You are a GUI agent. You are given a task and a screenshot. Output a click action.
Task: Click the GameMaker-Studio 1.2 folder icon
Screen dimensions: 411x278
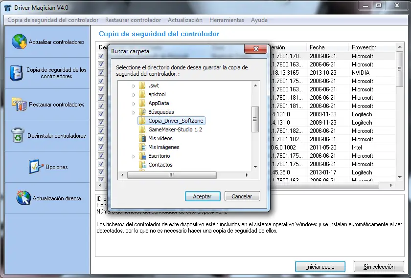(x=142, y=129)
